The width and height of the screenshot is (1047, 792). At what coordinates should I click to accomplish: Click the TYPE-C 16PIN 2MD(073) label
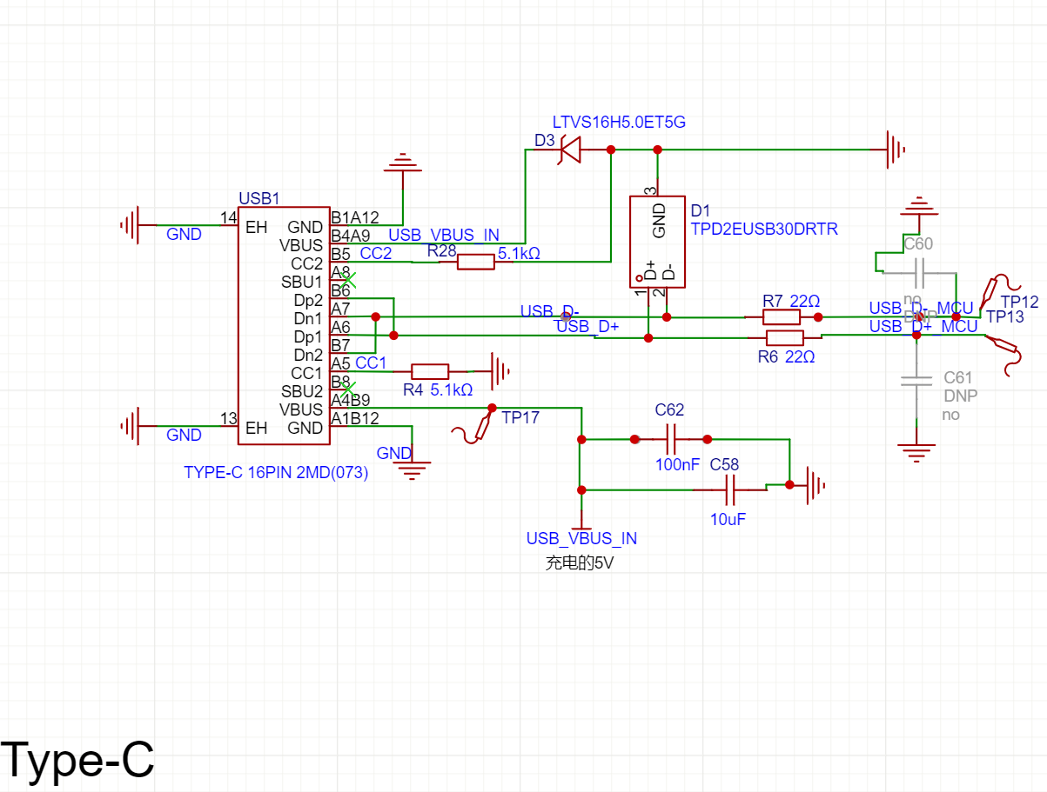[276, 474]
